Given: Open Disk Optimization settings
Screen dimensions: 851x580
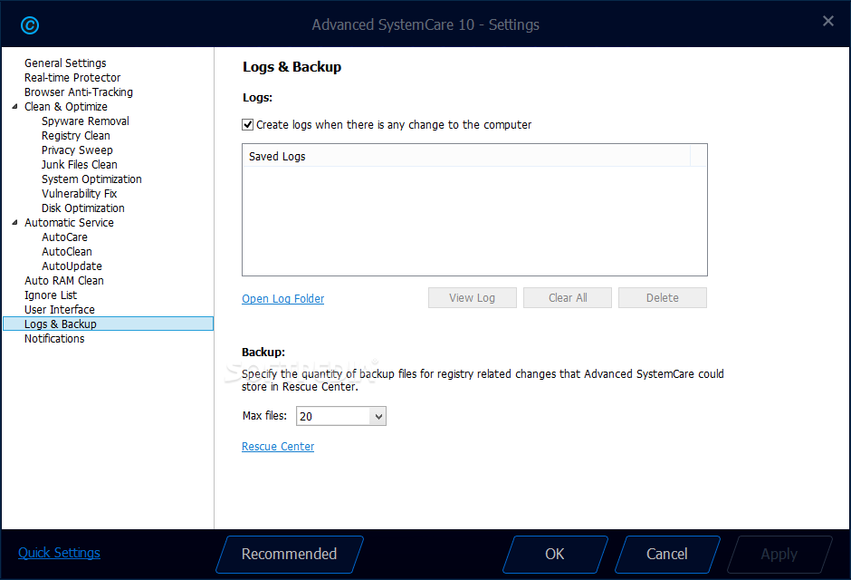Looking at the screenshot, I should 83,208.
